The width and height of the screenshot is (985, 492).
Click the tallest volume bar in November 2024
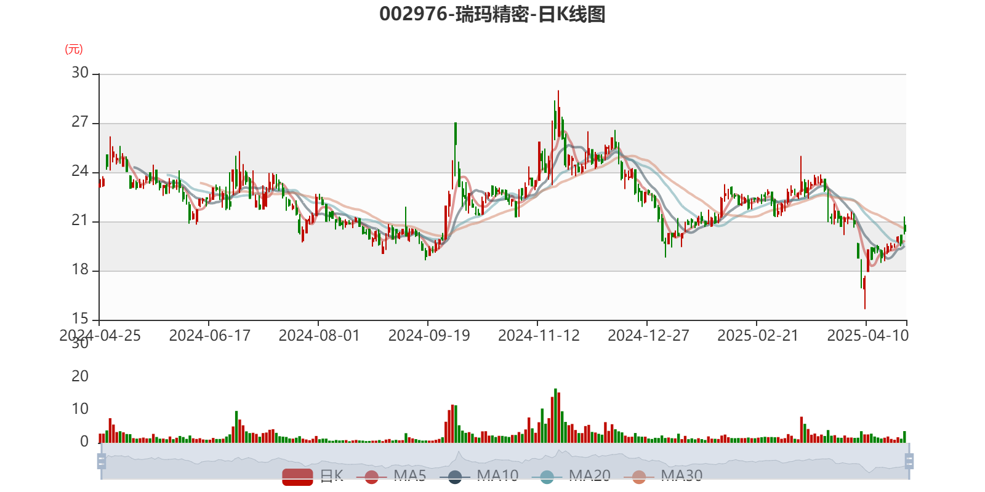click(555, 416)
